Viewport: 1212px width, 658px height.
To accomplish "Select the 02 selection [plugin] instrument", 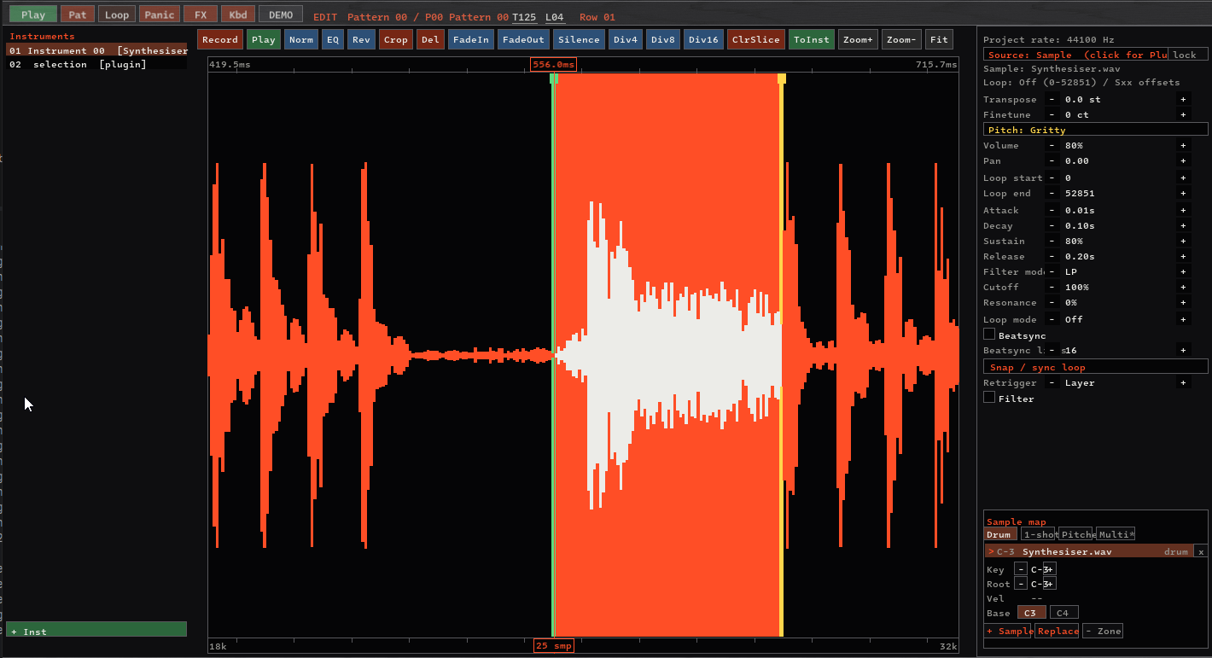I will point(96,64).
